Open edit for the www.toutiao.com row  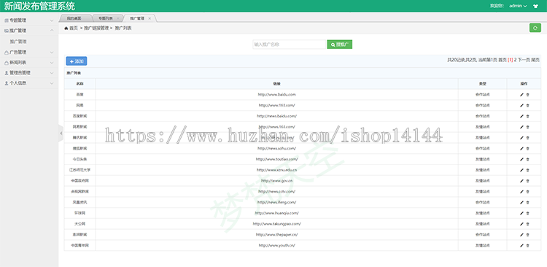[521, 160]
